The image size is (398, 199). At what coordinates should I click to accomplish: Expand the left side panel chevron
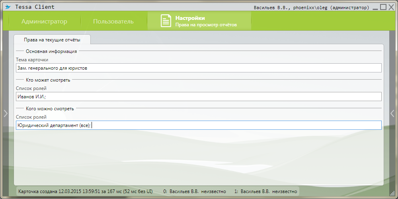point(6,113)
